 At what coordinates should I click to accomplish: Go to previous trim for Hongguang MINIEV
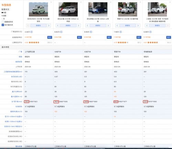coord(28,25)
